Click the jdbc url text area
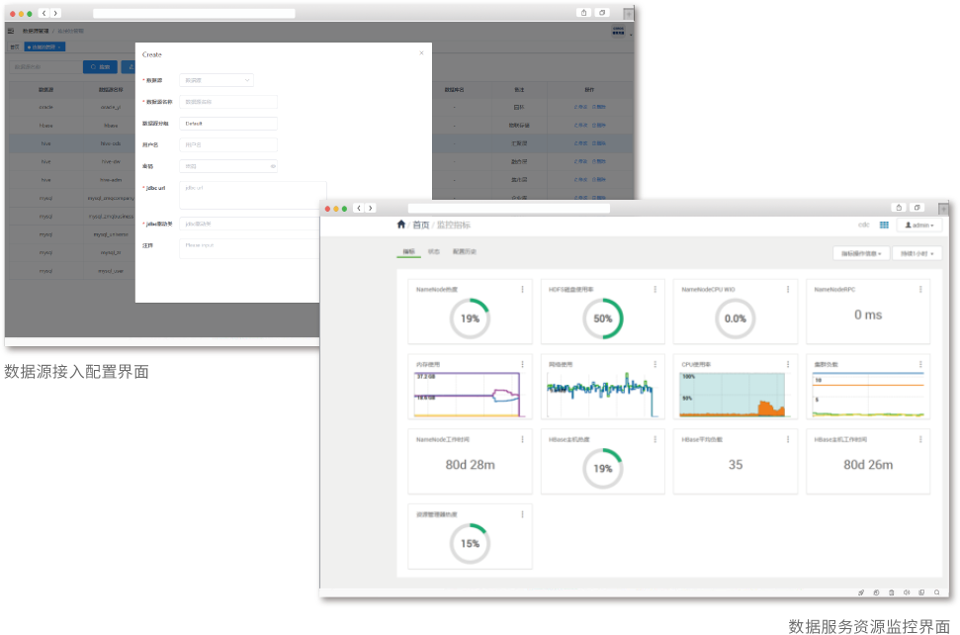 (x=253, y=195)
